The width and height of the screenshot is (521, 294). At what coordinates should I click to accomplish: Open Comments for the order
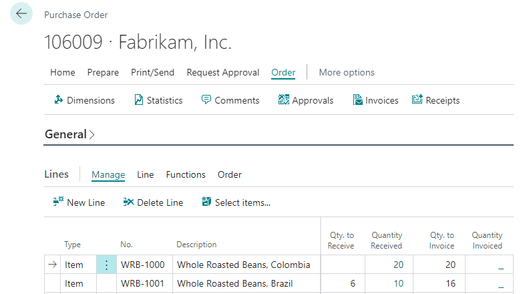click(x=230, y=100)
